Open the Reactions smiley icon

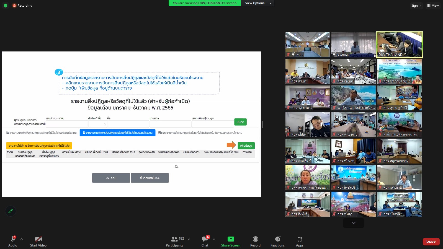tap(278, 239)
